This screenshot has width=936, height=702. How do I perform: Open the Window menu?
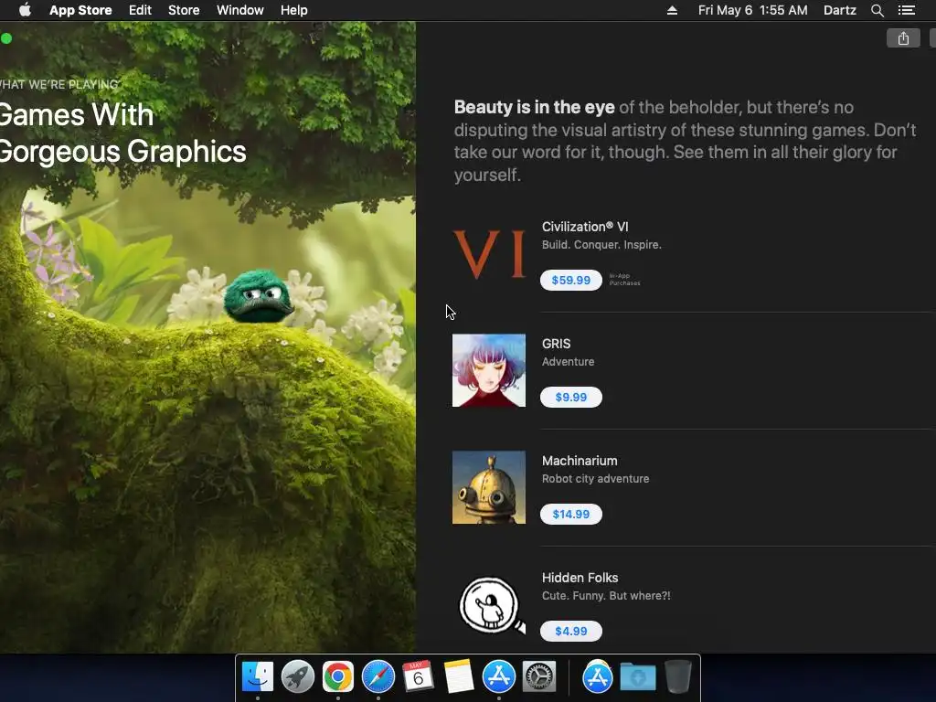pos(240,10)
